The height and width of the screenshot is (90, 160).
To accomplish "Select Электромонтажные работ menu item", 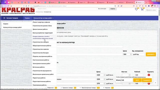I will coord(41,63).
